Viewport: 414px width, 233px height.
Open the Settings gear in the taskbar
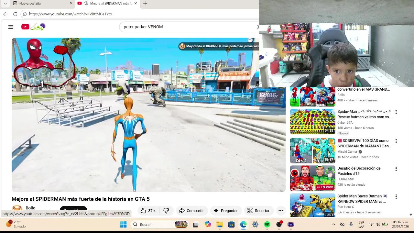coord(255,225)
